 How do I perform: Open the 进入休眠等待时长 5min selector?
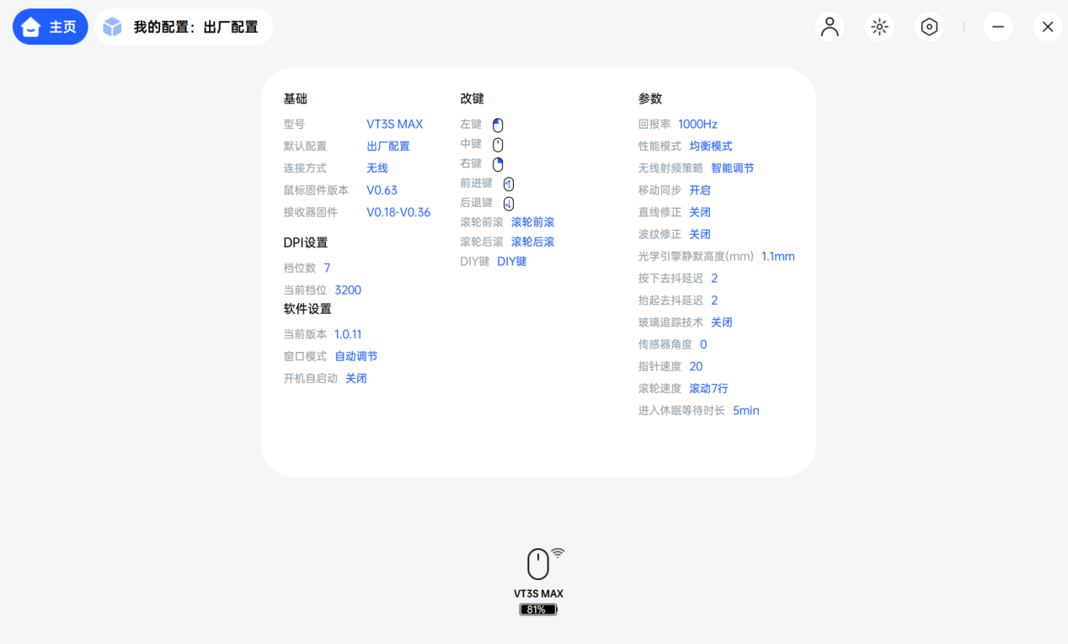745,410
